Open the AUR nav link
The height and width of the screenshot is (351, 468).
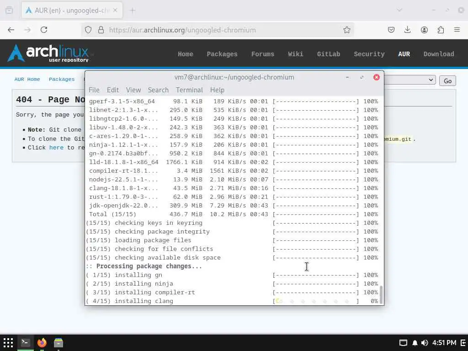[x=404, y=54]
